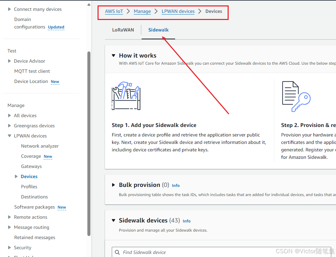The width and height of the screenshot is (336, 257).
Task: Expand All devices arrow in Manage
Action: 9,115
